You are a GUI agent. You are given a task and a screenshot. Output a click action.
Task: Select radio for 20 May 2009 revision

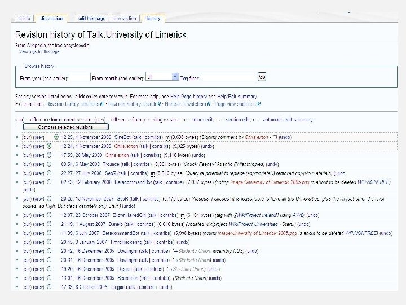tap(49, 155)
